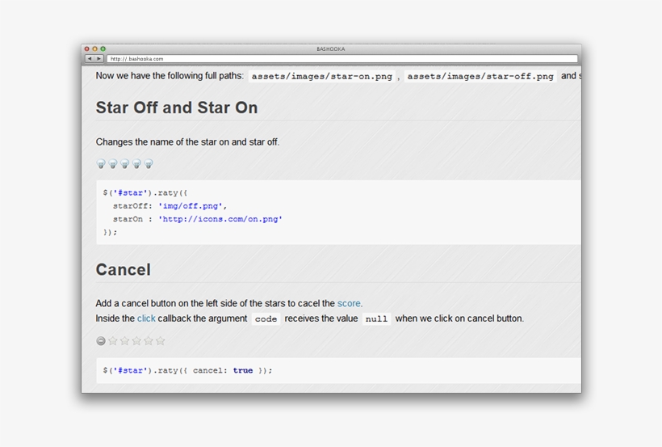Click the green zoom window button
The image size is (662, 447).
click(x=103, y=49)
